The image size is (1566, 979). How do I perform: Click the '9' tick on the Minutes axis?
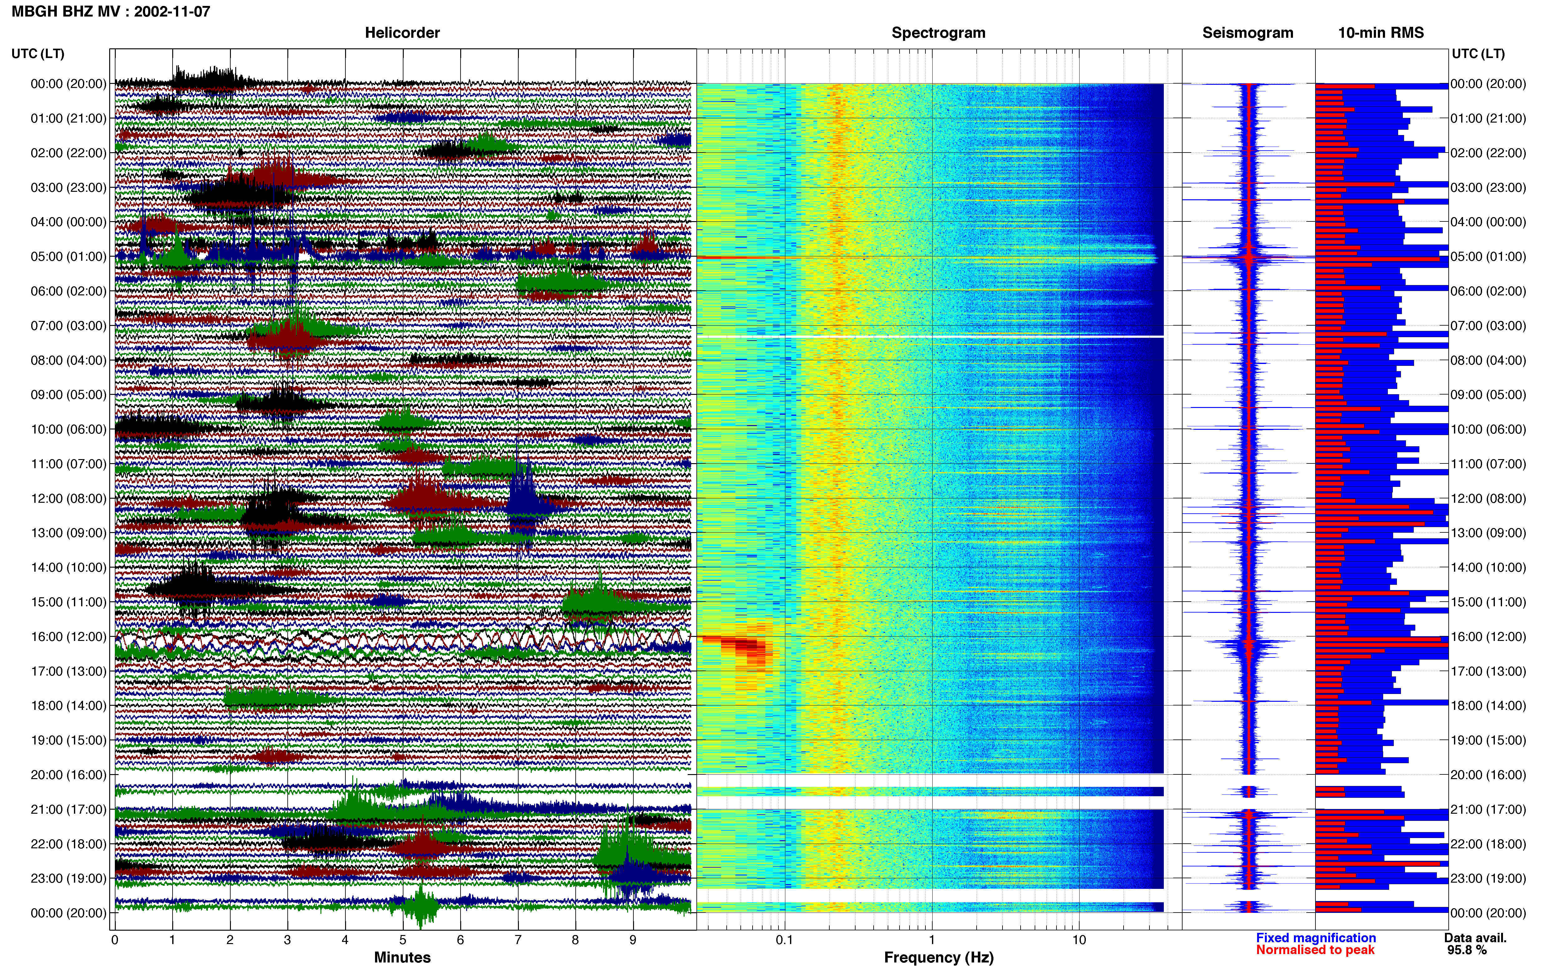633,940
